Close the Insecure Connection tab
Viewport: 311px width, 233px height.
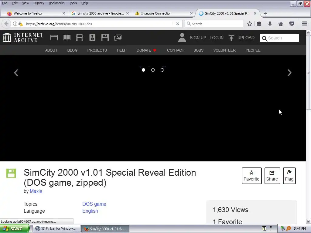191,13
